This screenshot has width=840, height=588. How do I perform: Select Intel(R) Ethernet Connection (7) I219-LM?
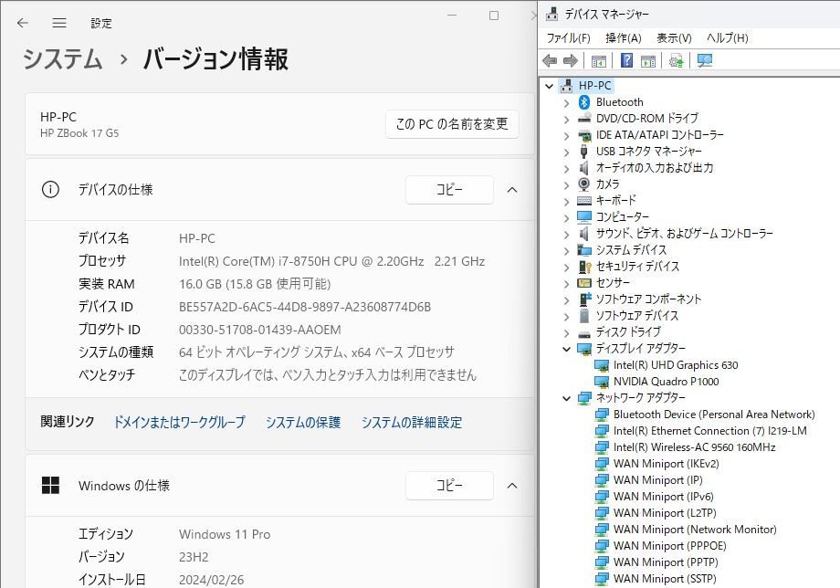[x=709, y=431]
